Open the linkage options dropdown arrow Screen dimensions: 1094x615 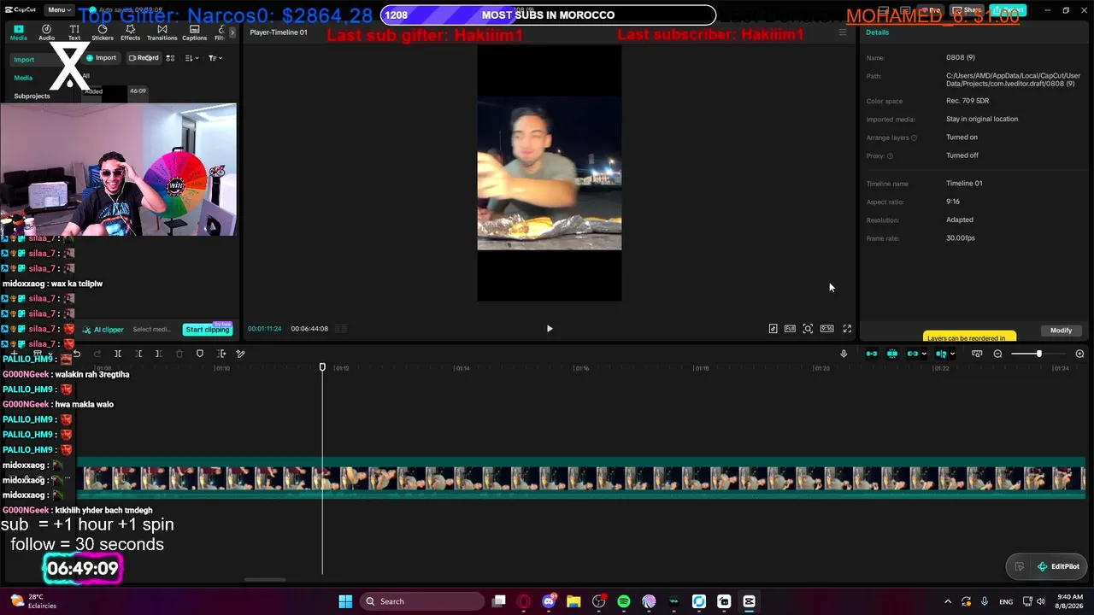click(x=924, y=354)
